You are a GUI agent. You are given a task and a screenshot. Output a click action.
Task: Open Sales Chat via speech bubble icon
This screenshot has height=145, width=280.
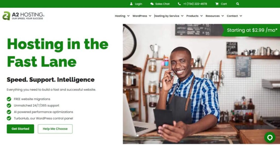point(152,4)
